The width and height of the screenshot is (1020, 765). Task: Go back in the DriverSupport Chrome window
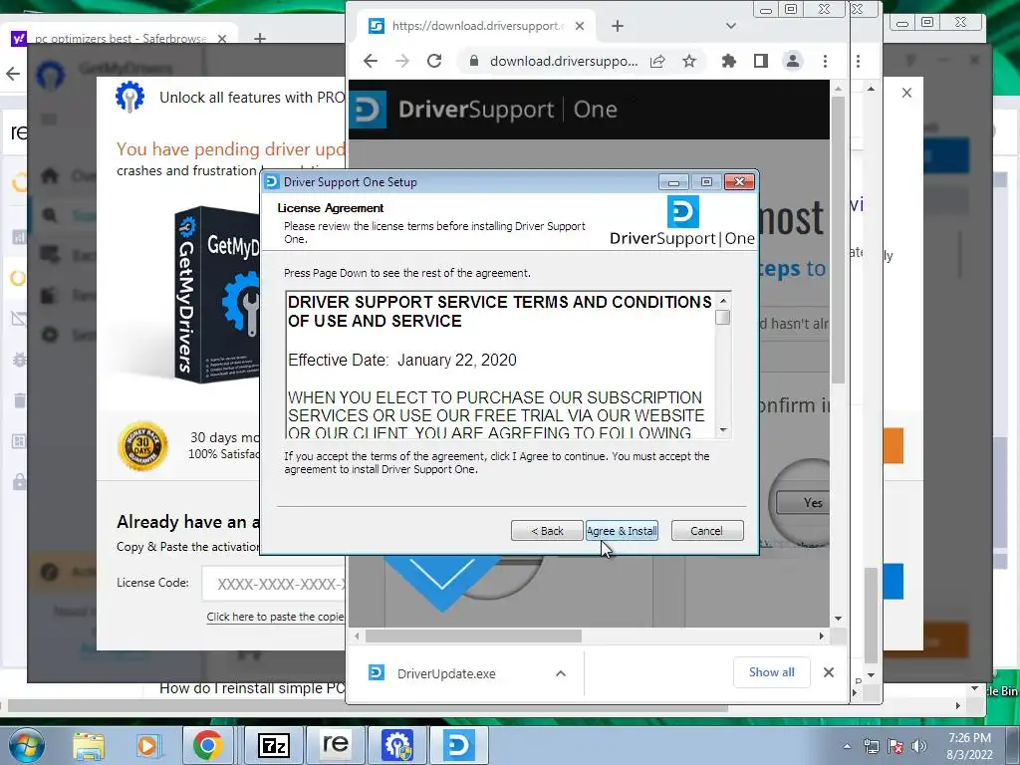[371, 61]
